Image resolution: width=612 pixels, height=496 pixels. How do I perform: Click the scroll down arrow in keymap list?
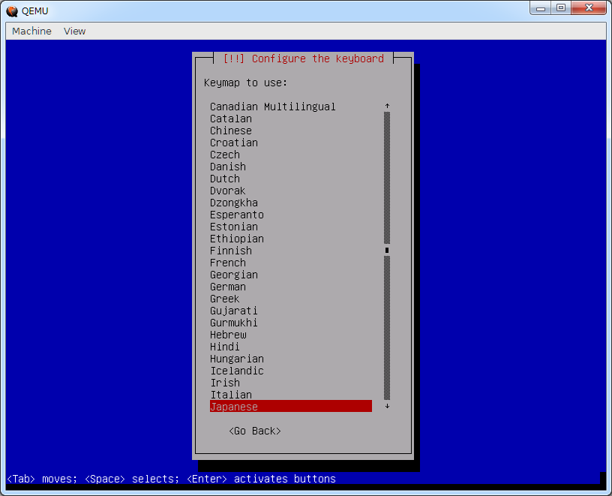tap(387, 406)
